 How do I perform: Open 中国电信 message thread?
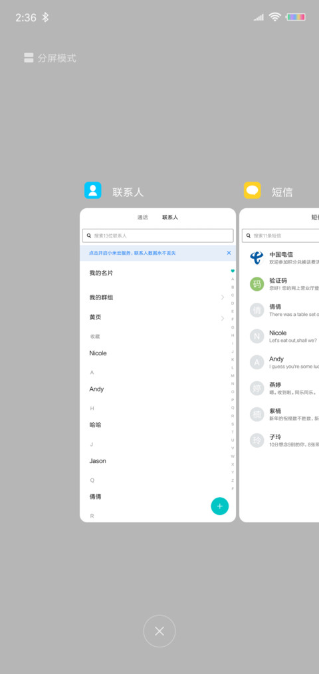[280, 258]
